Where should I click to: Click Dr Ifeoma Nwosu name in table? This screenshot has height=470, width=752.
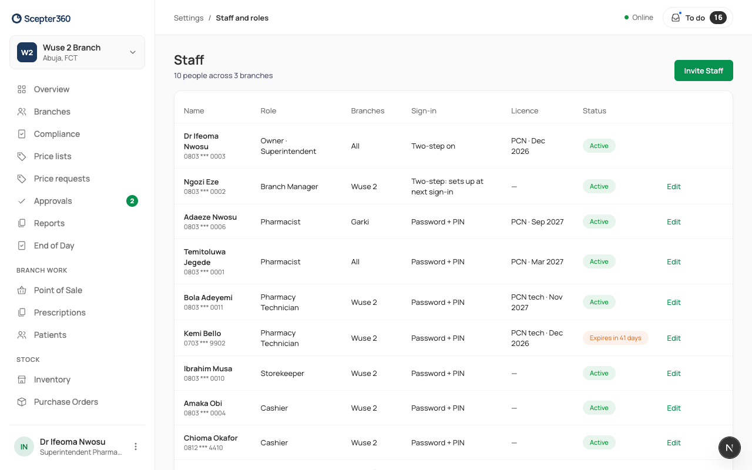click(x=201, y=141)
